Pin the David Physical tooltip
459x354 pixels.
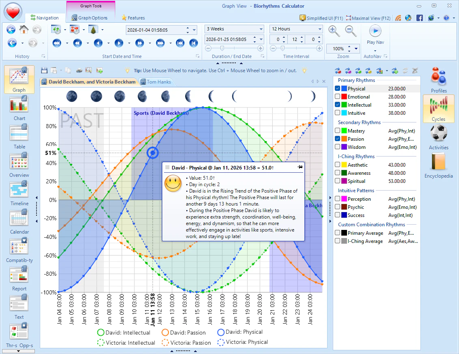tap(300, 167)
